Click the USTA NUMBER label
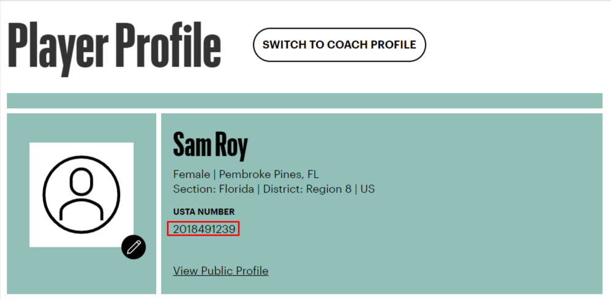 (x=204, y=212)
